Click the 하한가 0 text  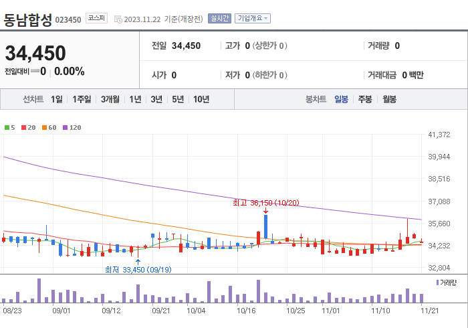pyautogui.click(x=270, y=75)
